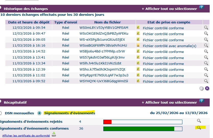View details of WSYHQYK-UxYJ68GdqgWmISi
The image size is (213, 138).
point(206,81)
